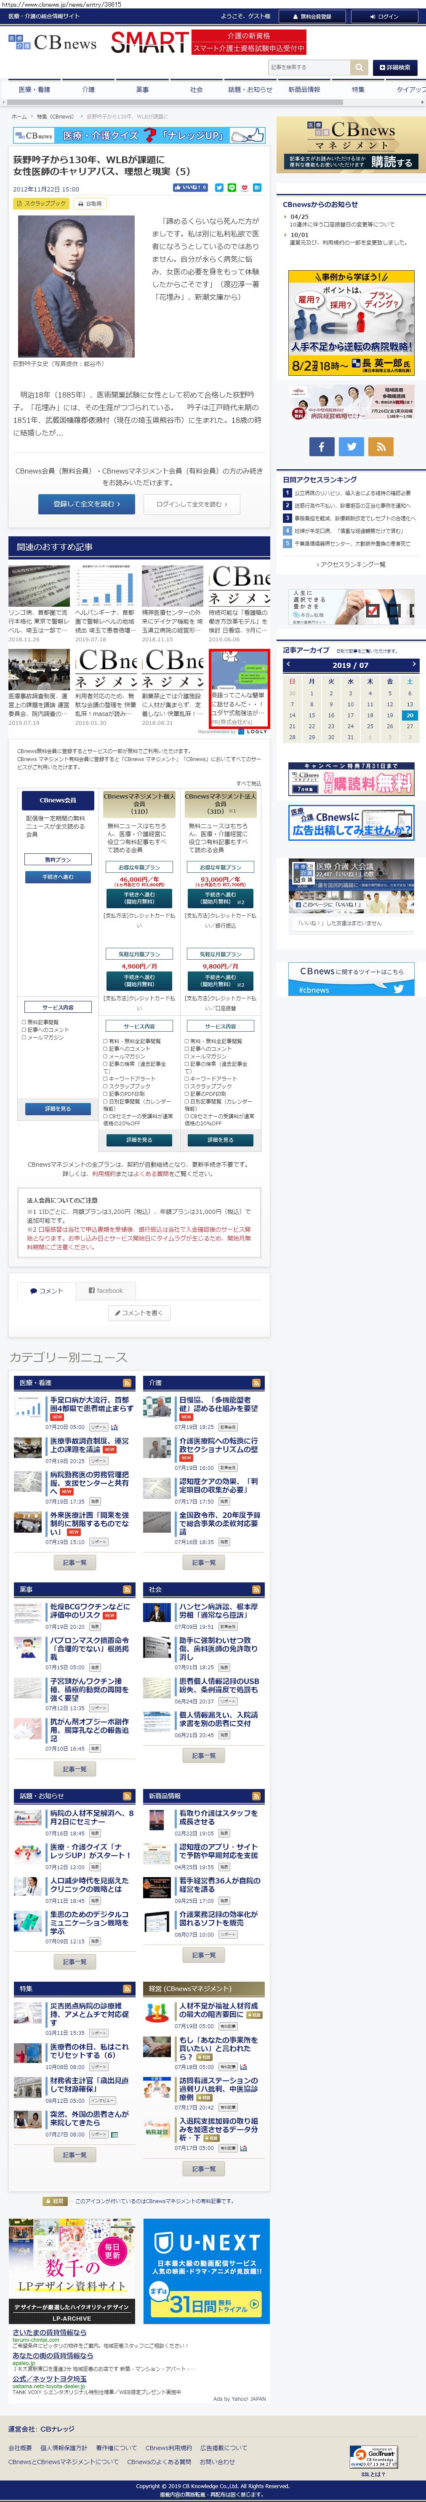This screenshot has height=2502, width=426.
Task: Click RSS icon for 話題・お知らせ category
Action: click(x=126, y=1796)
